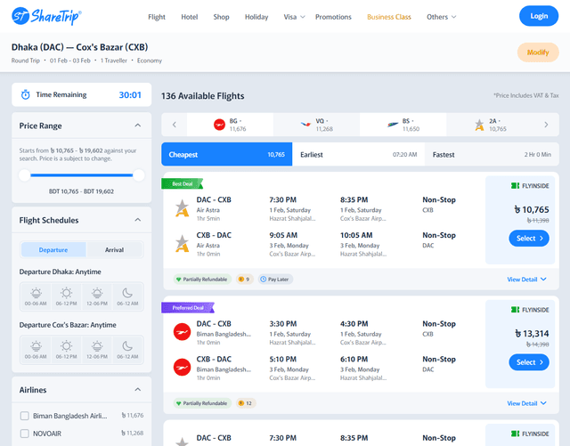Select the ৳13,314 Biman flight
This screenshot has height=446, width=570.
(x=529, y=362)
